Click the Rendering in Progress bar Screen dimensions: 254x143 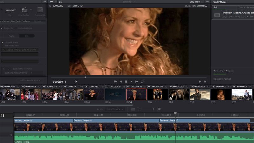(x=220, y=74)
